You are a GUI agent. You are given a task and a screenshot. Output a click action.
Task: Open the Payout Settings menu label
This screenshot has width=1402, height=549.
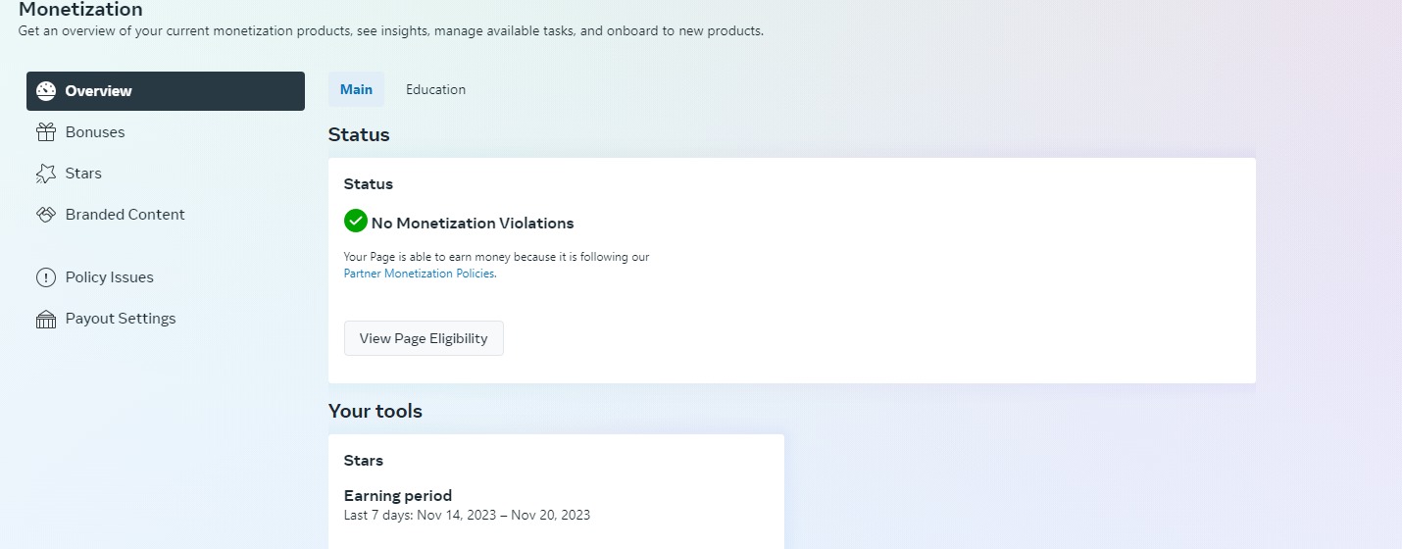point(121,319)
